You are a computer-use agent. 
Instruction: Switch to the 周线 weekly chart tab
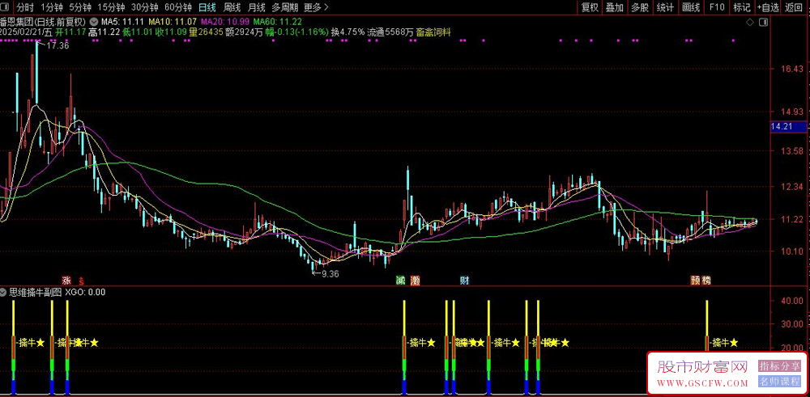232,7
